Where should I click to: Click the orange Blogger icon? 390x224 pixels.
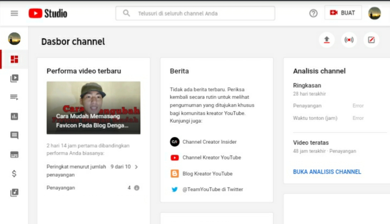(x=175, y=174)
